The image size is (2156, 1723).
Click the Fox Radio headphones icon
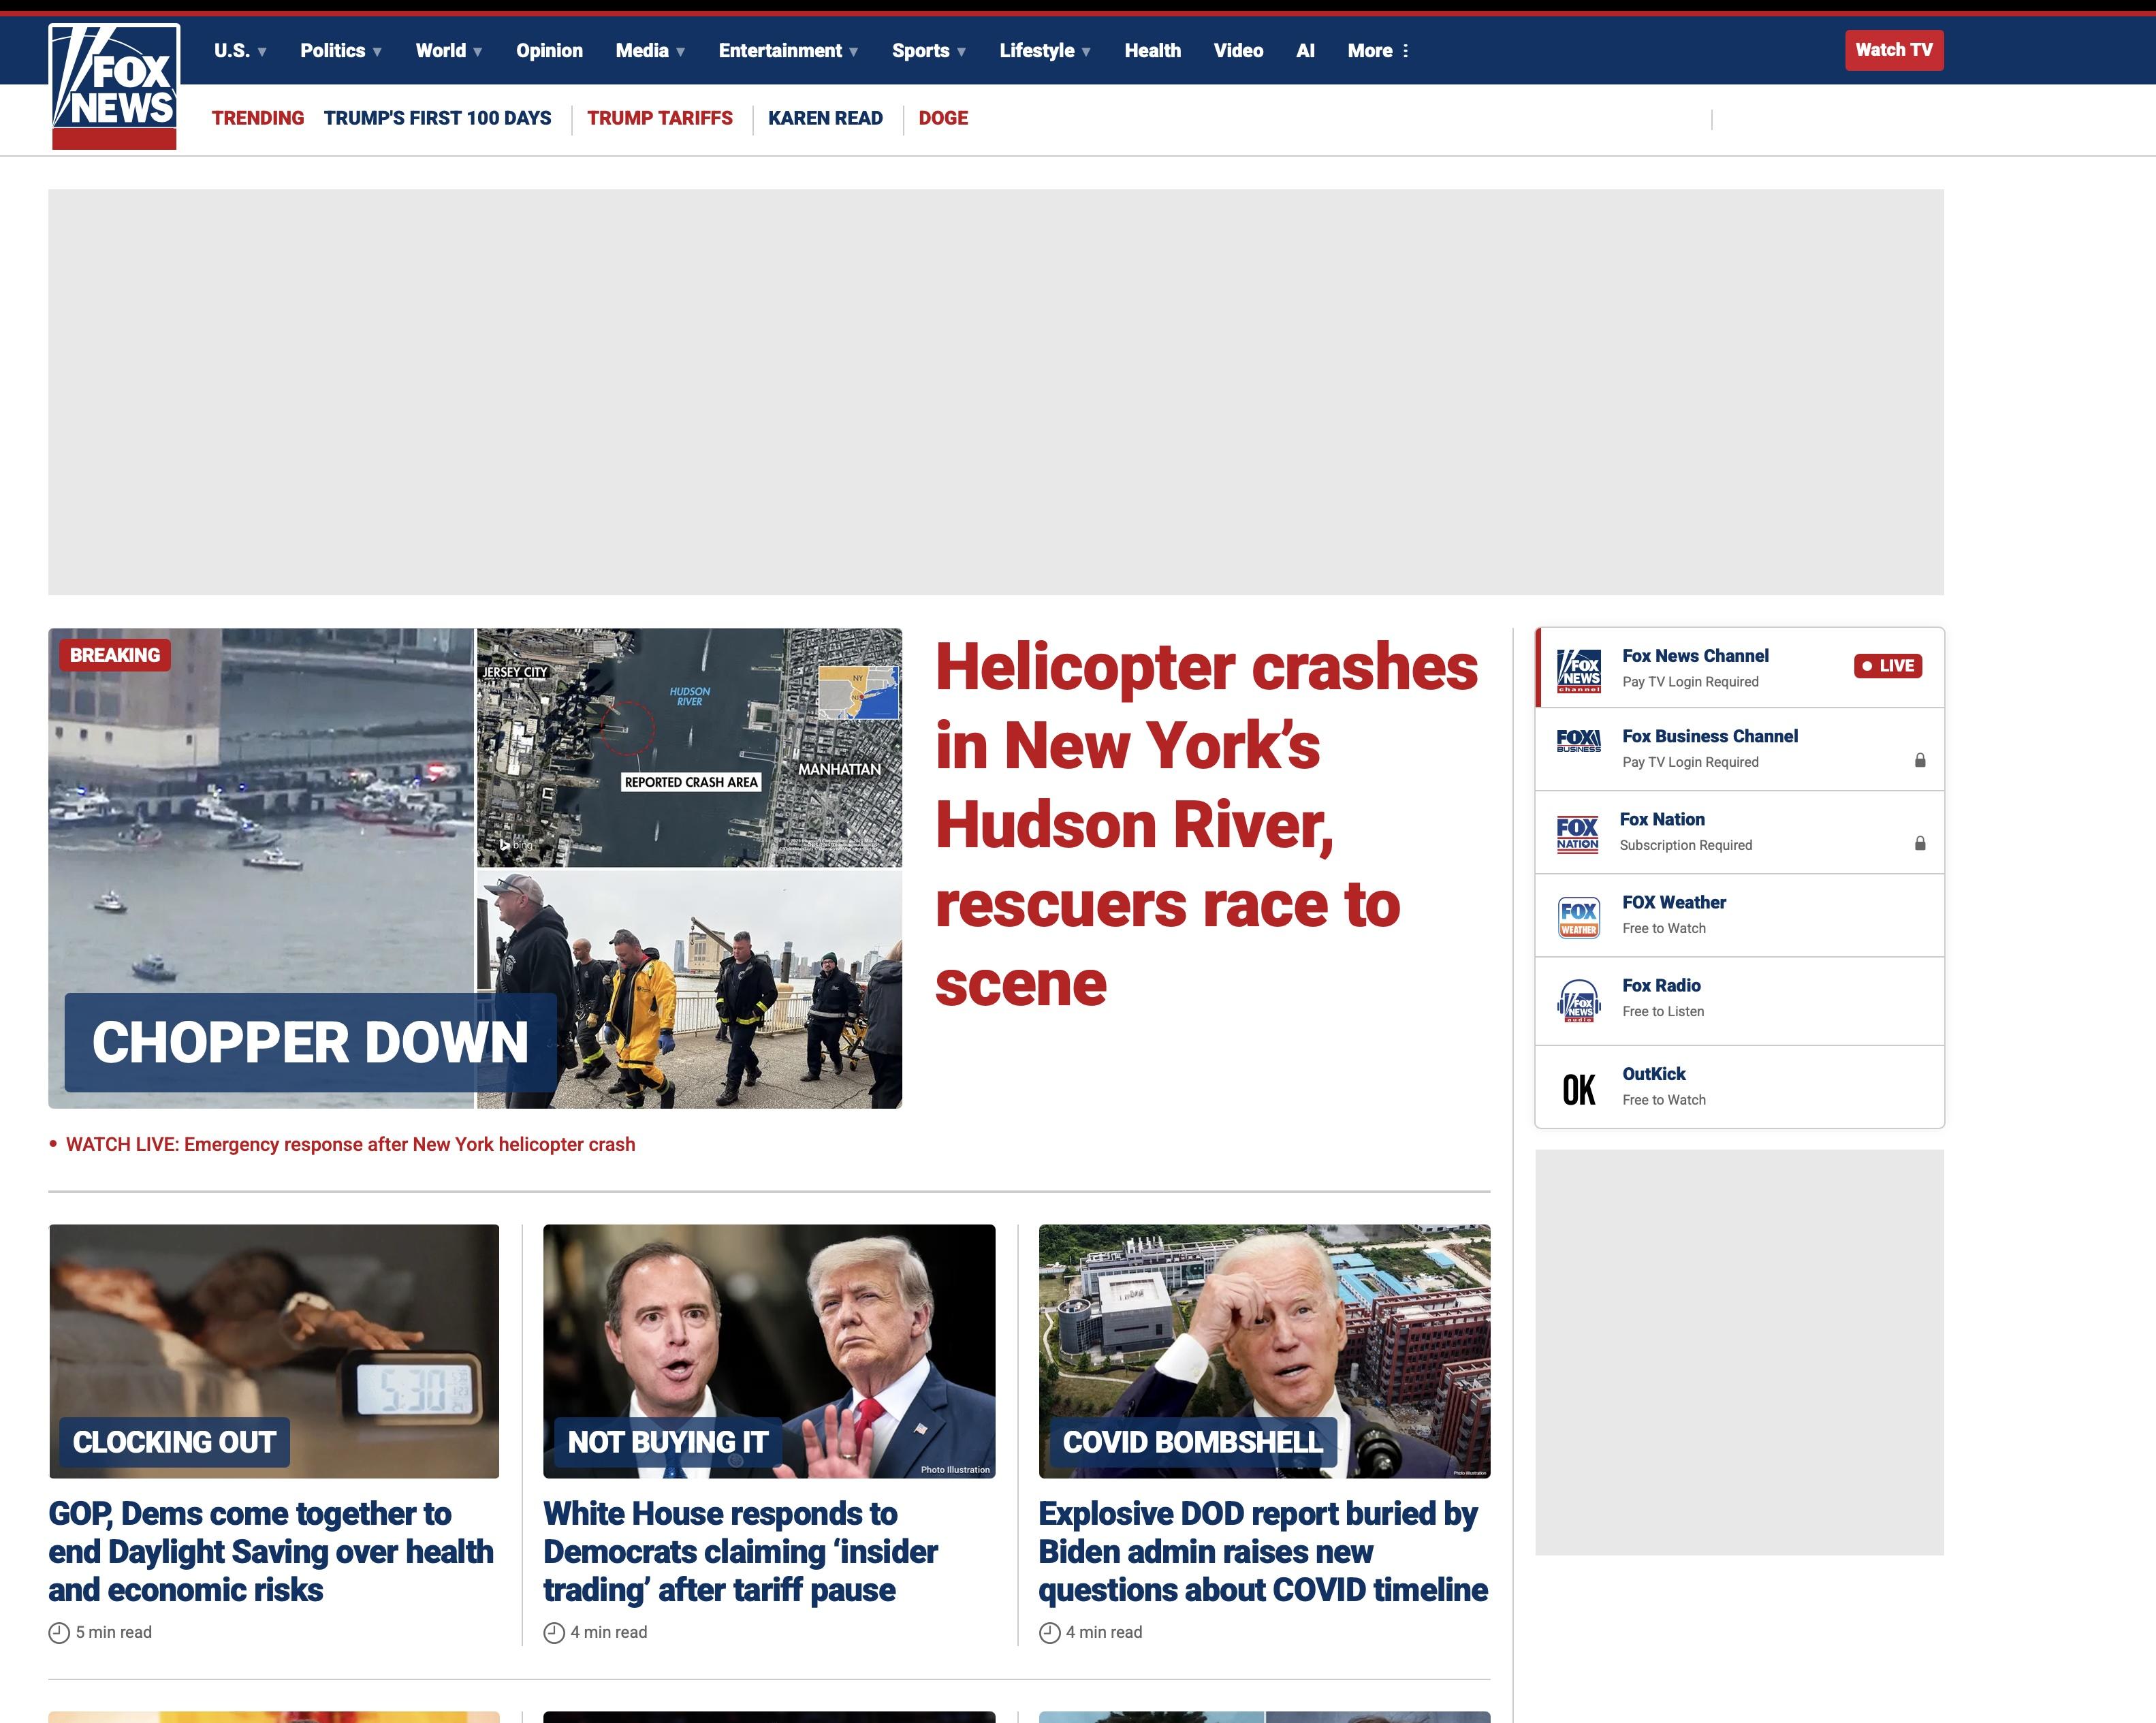pos(1579,1000)
